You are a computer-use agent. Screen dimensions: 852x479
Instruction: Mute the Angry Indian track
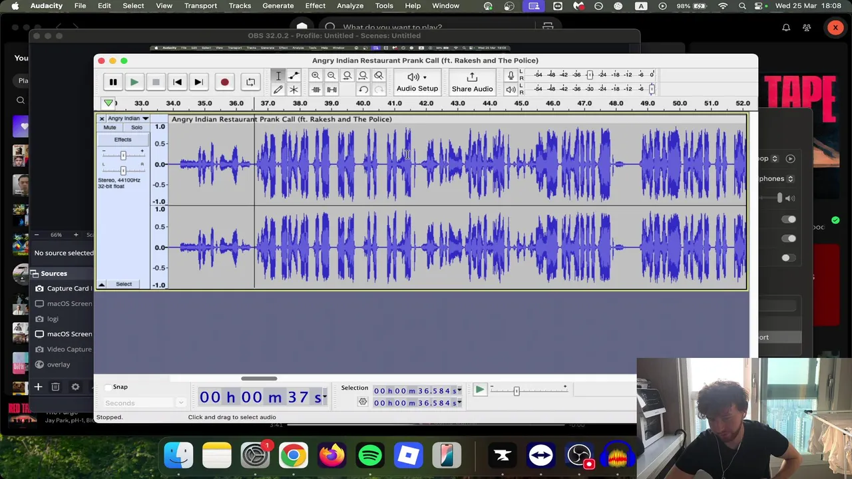(x=110, y=128)
